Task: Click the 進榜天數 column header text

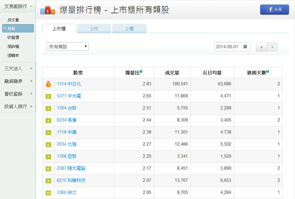Action: [x=257, y=73]
